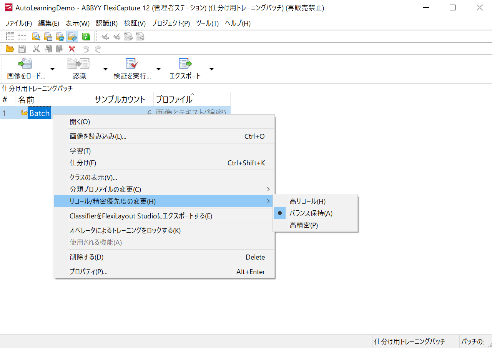The image size is (492, 348).
Task: Select バランス保持(A) option
Action: click(x=316, y=213)
